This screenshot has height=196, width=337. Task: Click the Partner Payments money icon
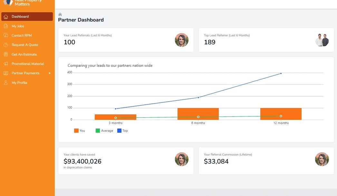tap(5, 73)
